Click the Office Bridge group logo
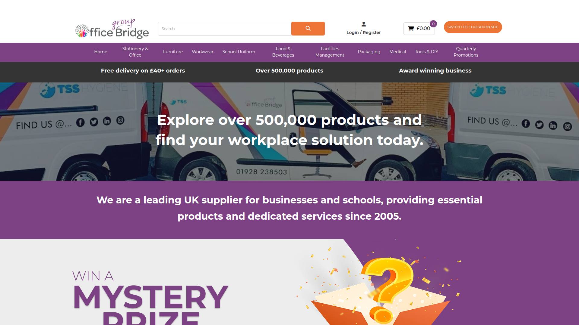579x325 pixels. coord(112,29)
